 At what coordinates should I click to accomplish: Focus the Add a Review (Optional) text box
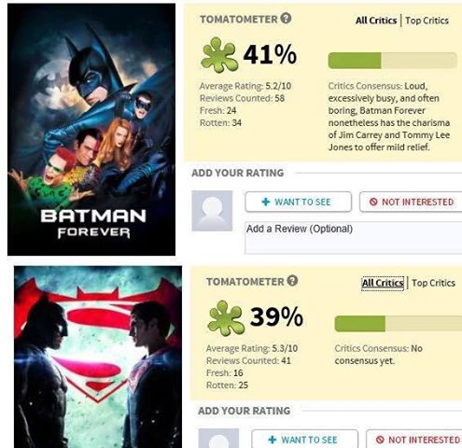click(354, 238)
